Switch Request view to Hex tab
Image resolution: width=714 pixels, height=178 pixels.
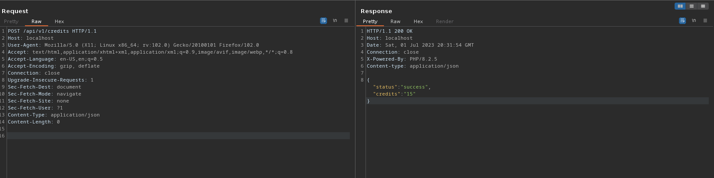(x=59, y=21)
